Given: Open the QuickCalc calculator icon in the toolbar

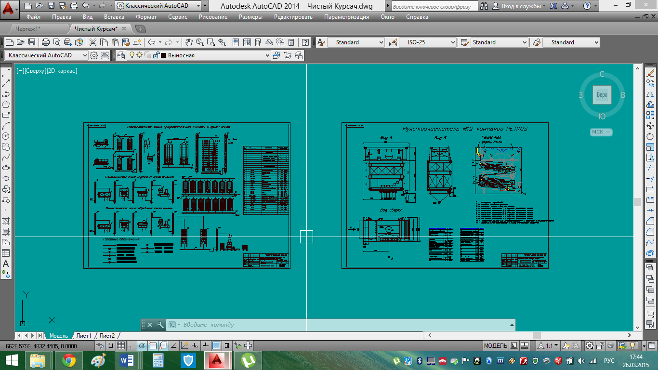Looking at the screenshot, I should 291,42.
